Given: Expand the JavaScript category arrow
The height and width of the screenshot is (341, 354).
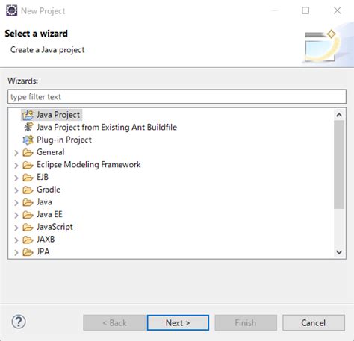Looking at the screenshot, I should tap(16, 228).
